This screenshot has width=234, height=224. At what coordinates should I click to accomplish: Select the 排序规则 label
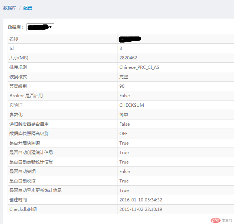[18, 67]
